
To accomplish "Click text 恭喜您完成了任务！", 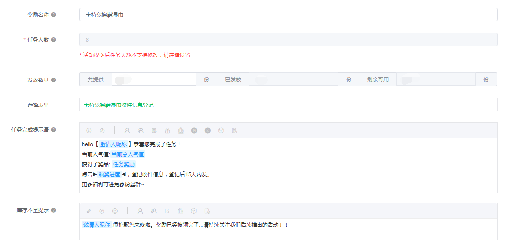I will (x=157, y=144).
